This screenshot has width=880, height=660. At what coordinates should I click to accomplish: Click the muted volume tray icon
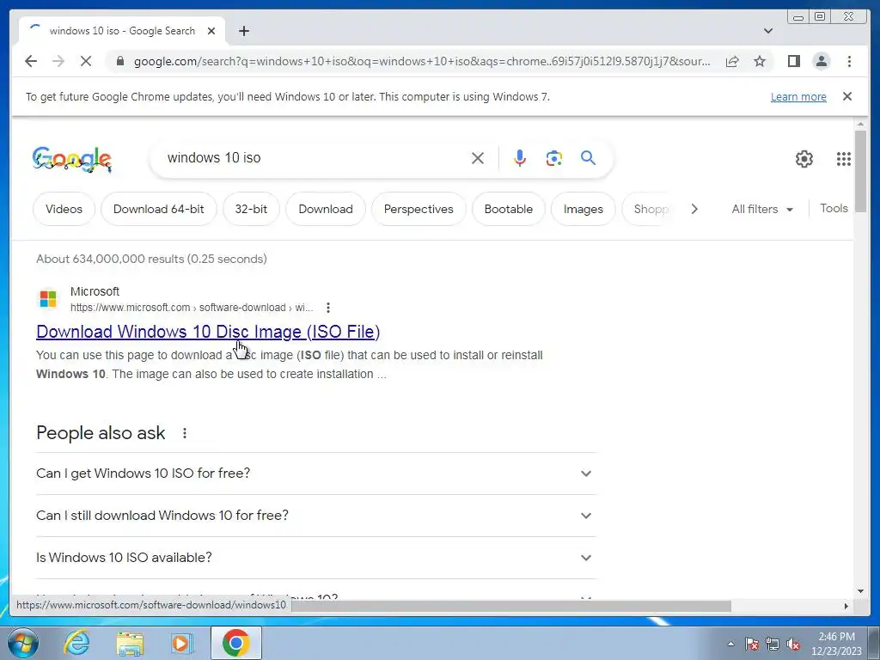pyautogui.click(x=793, y=644)
